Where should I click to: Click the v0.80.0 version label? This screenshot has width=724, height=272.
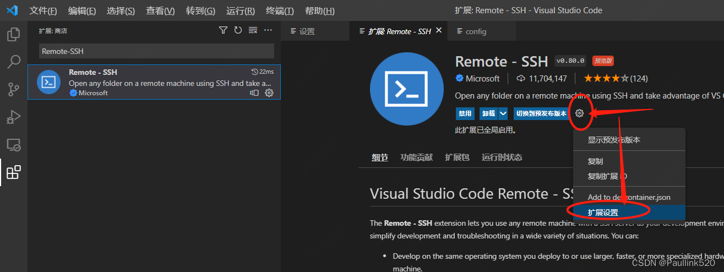(571, 61)
